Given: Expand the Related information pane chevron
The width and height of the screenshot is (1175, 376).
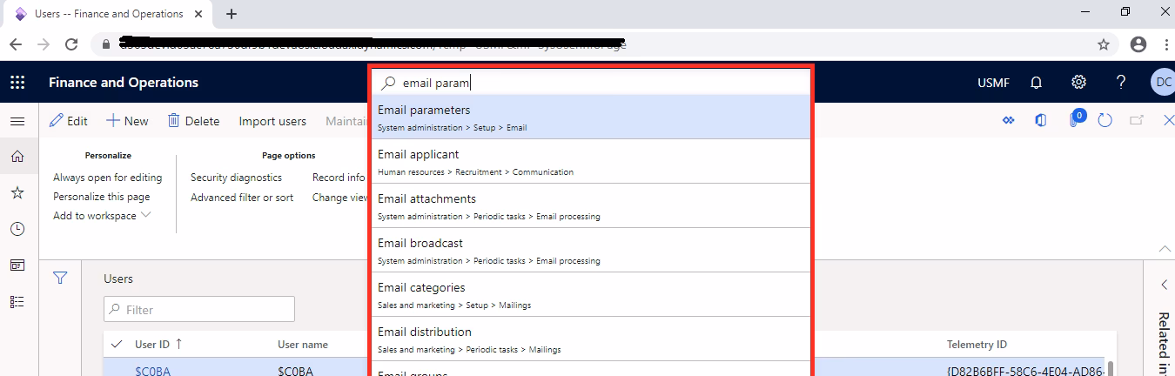Looking at the screenshot, I should (x=1165, y=285).
